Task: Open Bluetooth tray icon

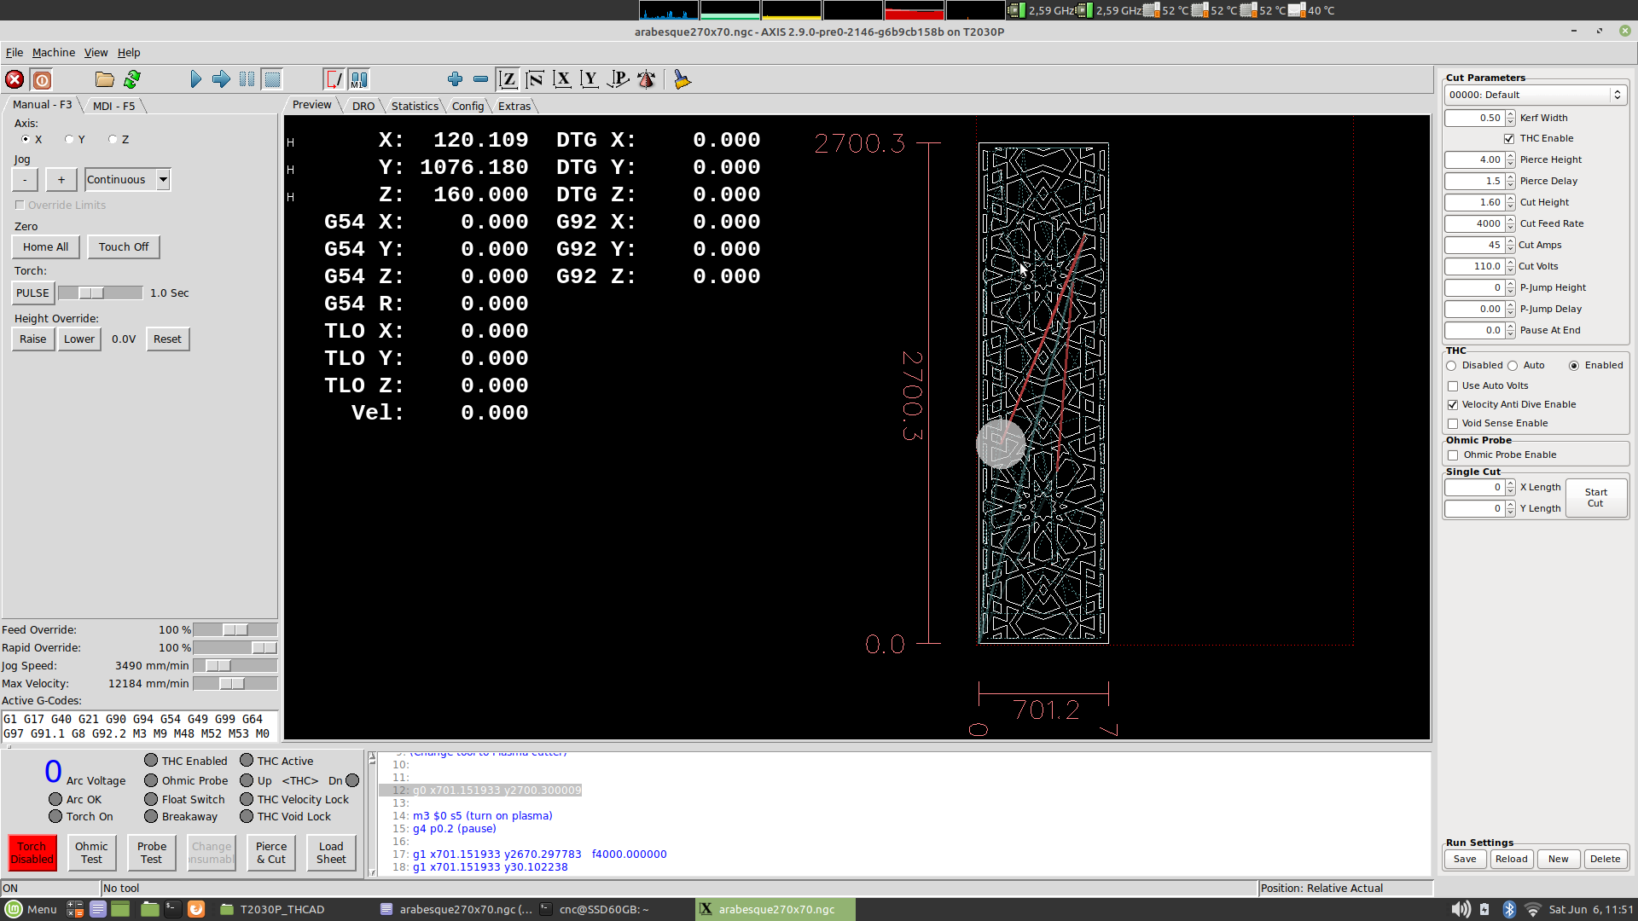Action: pyautogui.click(x=1508, y=909)
